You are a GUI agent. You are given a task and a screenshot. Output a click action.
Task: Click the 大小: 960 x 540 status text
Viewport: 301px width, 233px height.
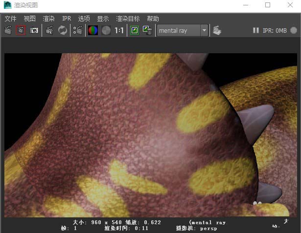pyautogui.click(x=97, y=222)
